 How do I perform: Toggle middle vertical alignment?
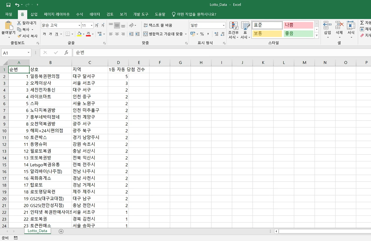tap(117, 25)
